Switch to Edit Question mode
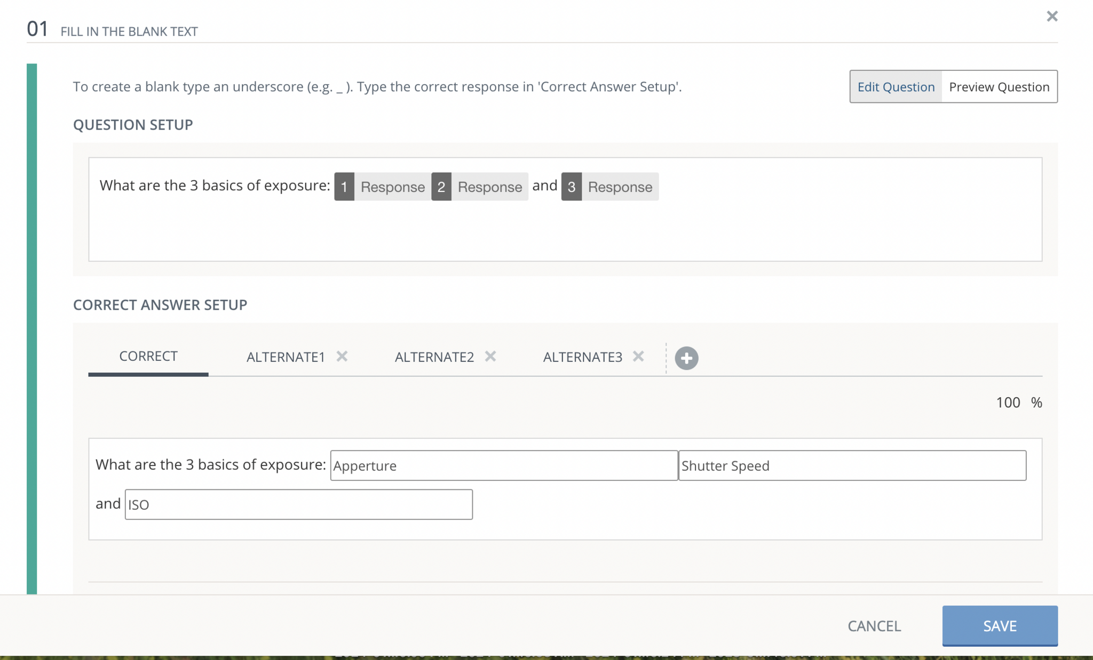 (896, 87)
